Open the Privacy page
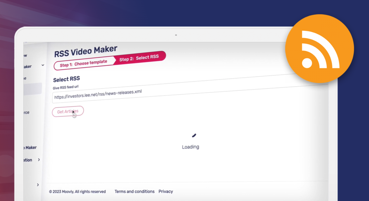The height and width of the screenshot is (201, 369). [165, 191]
